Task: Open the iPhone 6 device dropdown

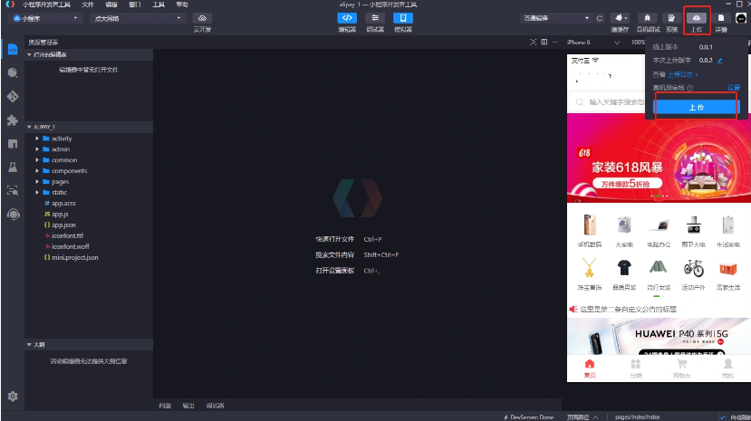Action: click(593, 42)
